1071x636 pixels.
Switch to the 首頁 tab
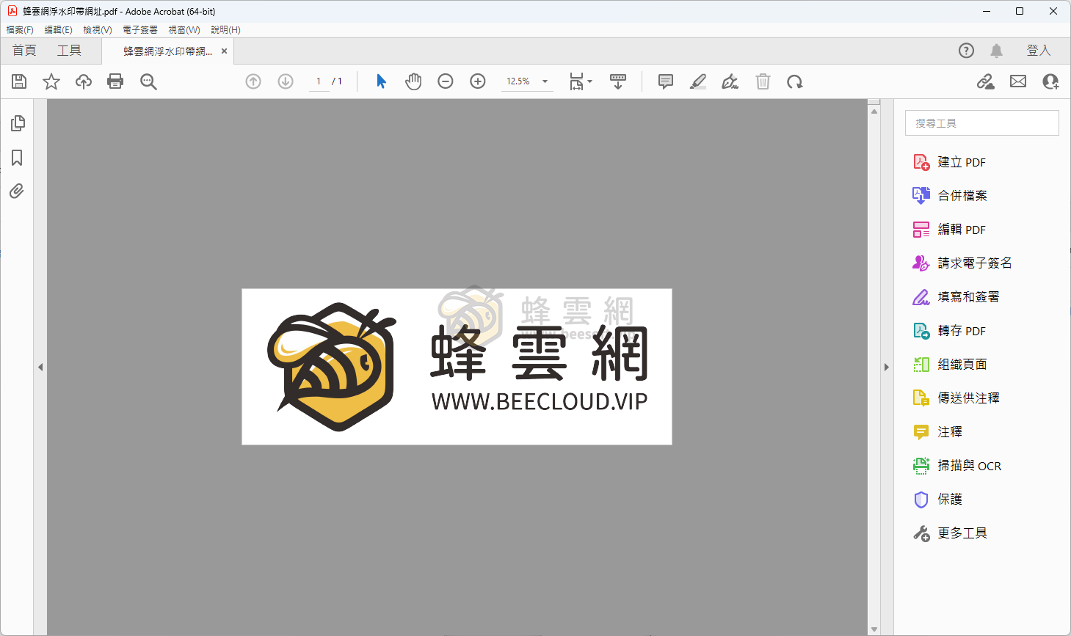coord(24,51)
